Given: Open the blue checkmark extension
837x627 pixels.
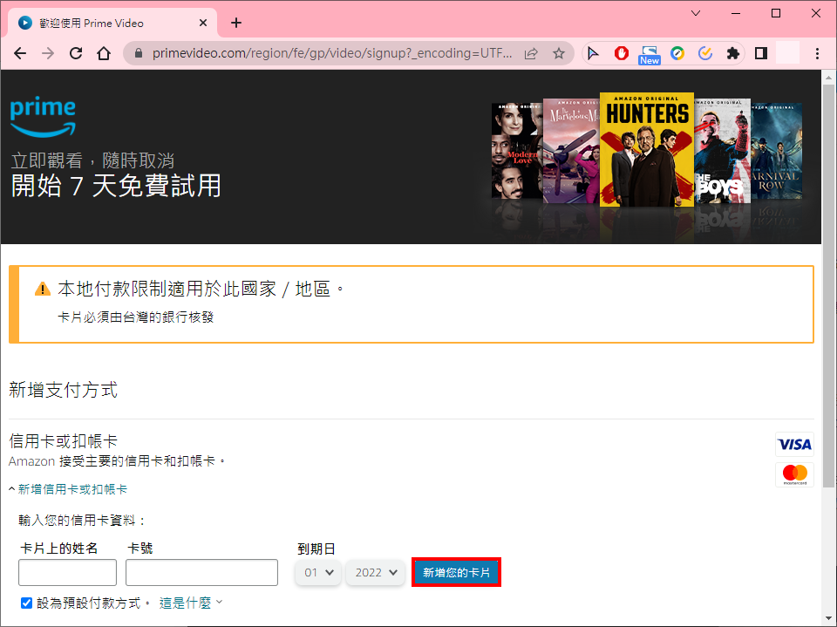Looking at the screenshot, I should (705, 53).
